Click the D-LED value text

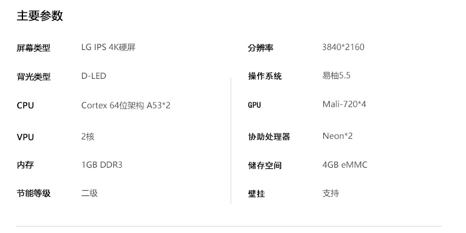94,76
